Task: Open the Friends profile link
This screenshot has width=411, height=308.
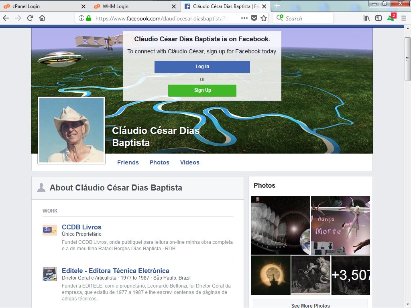Action: (128, 162)
